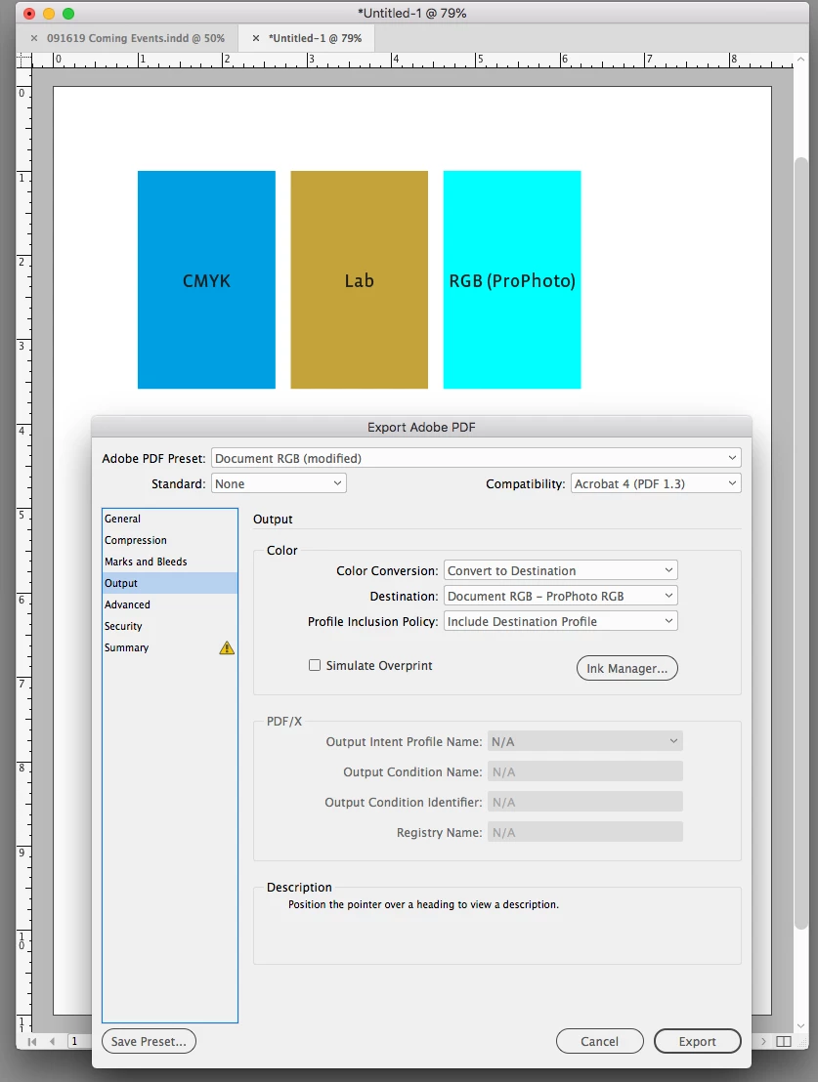Select the Advanced category

click(x=169, y=604)
